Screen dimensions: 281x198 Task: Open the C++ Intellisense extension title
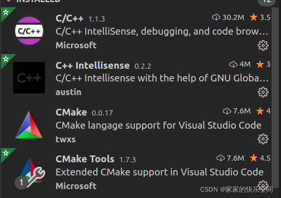pos(93,65)
